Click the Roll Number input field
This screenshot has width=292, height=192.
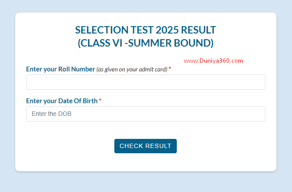coord(145,82)
